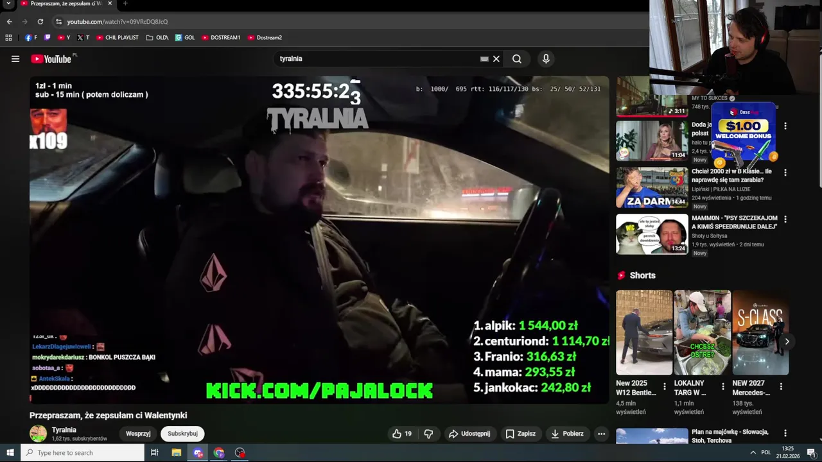Go back with the browser back arrow
822x462 pixels.
9,22
